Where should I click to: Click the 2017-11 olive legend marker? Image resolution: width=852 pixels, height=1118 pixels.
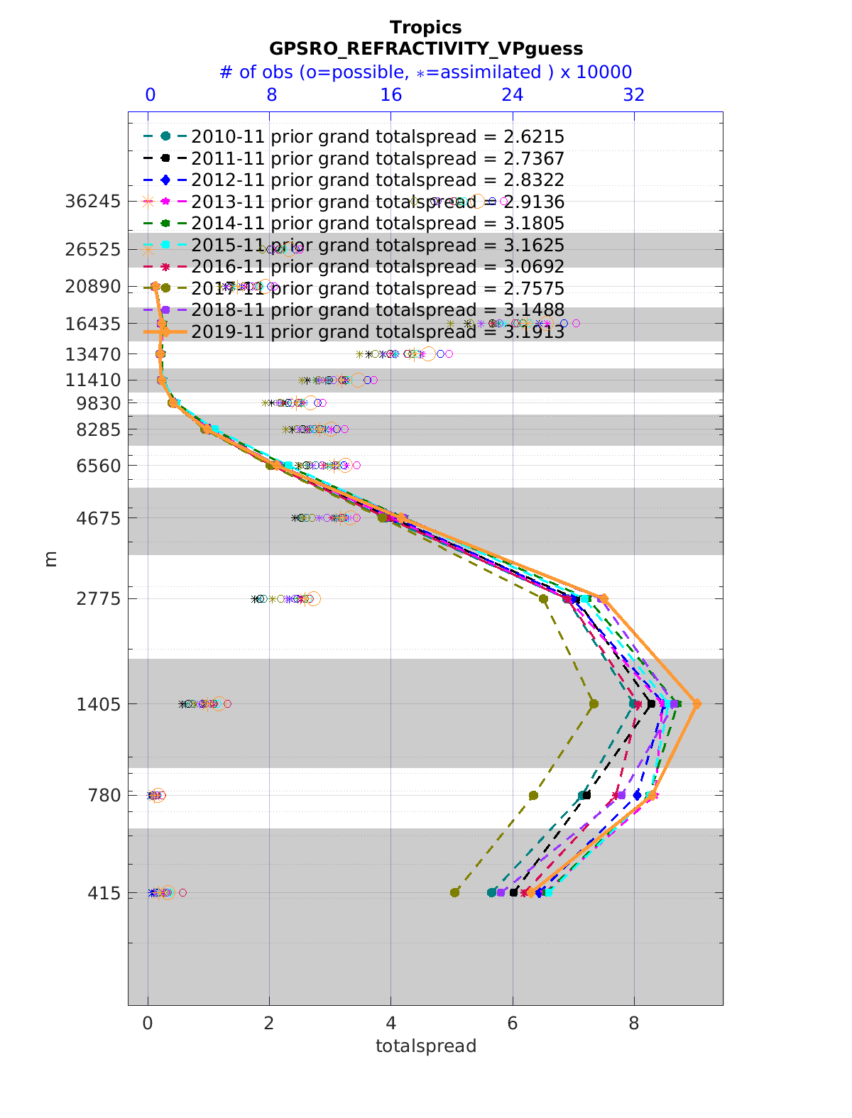[x=165, y=288]
